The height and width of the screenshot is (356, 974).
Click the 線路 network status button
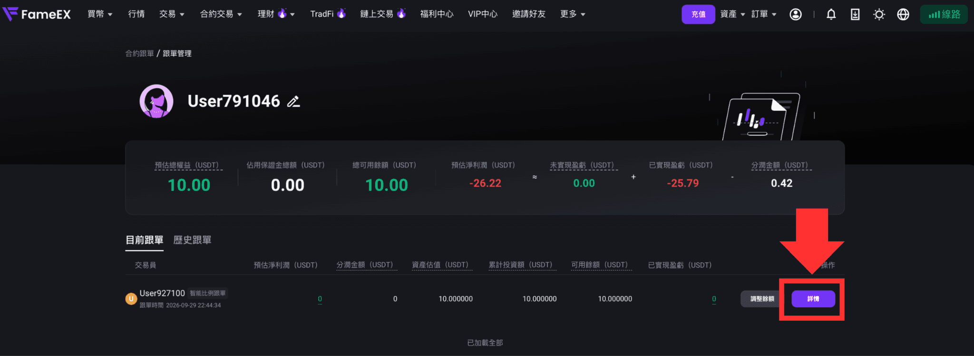tap(944, 14)
